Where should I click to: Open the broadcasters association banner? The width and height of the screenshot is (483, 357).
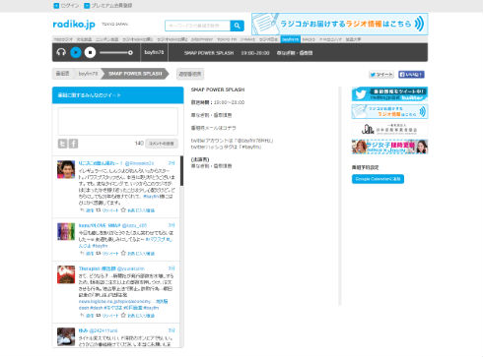coord(389,129)
